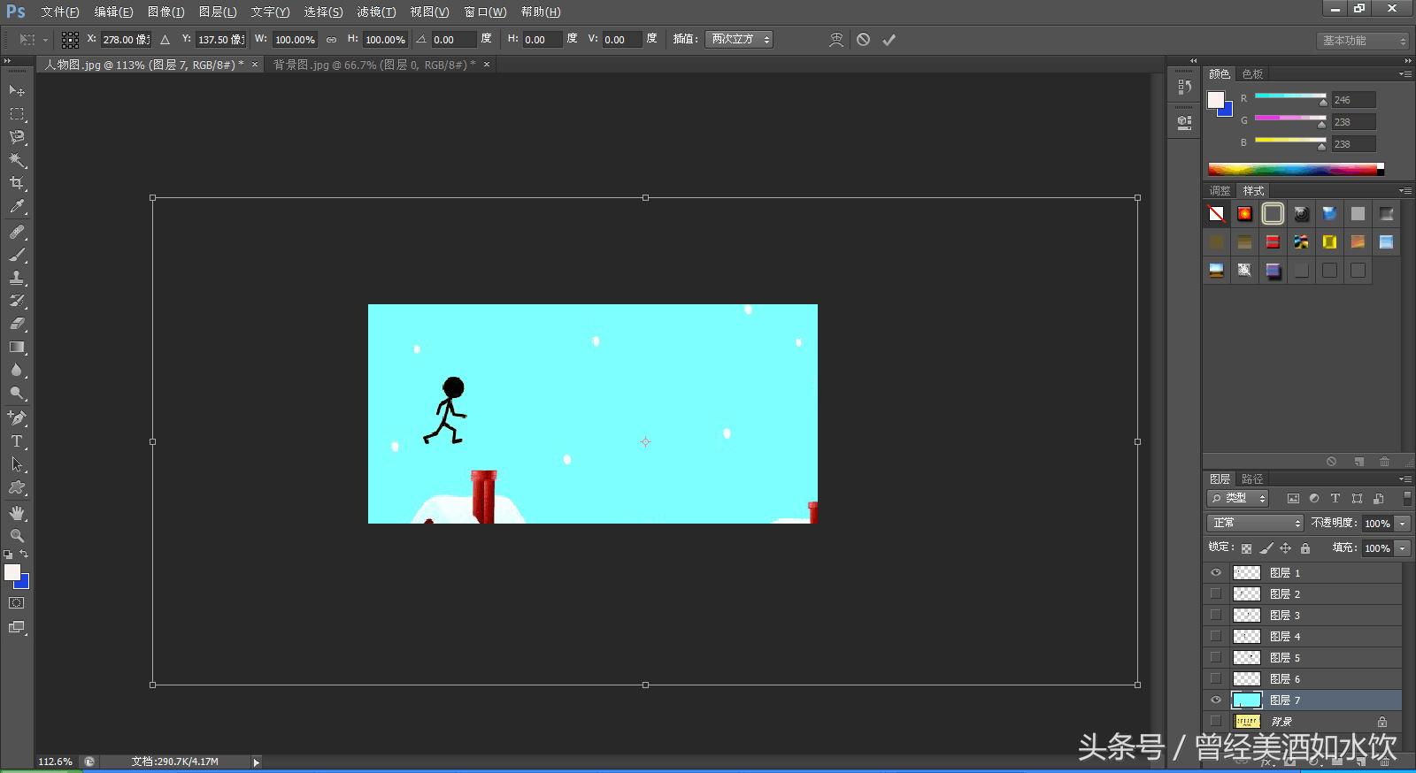Select the Horizontal Type tool
This screenshot has width=1416, height=773.
coord(17,441)
